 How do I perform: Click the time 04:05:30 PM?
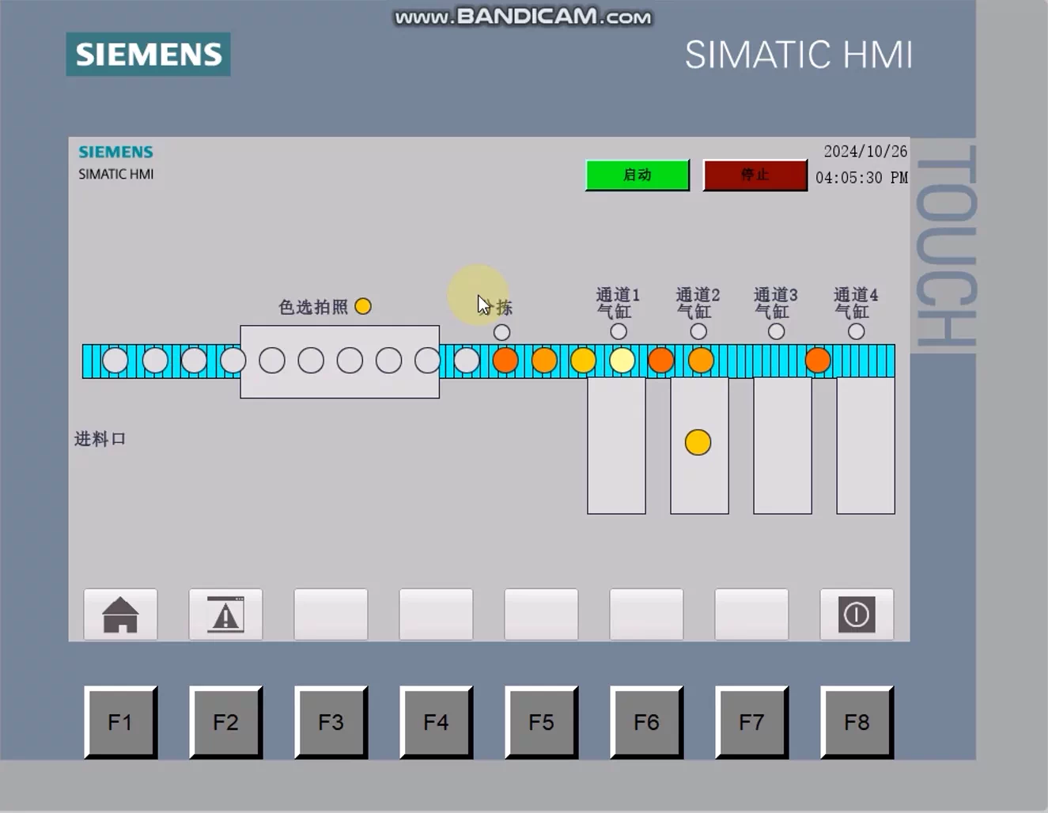tap(861, 178)
